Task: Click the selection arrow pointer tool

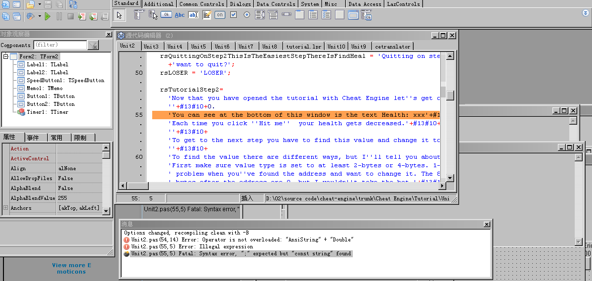Action: click(x=119, y=15)
